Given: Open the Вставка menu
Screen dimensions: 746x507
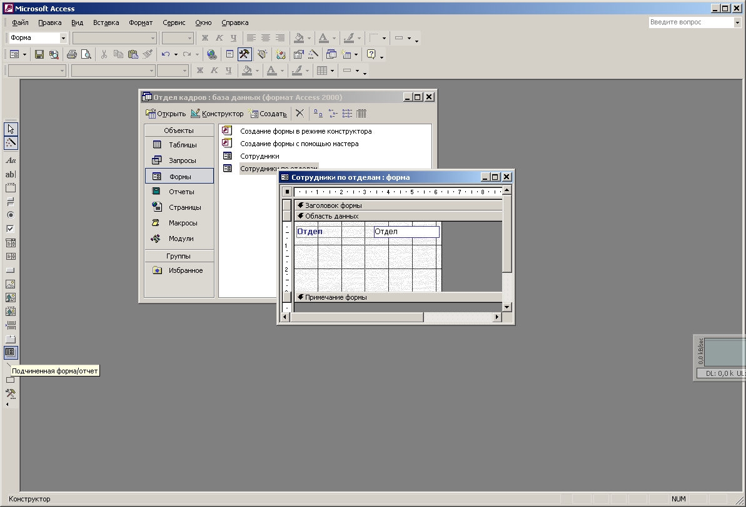Looking at the screenshot, I should click(x=106, y=22).
